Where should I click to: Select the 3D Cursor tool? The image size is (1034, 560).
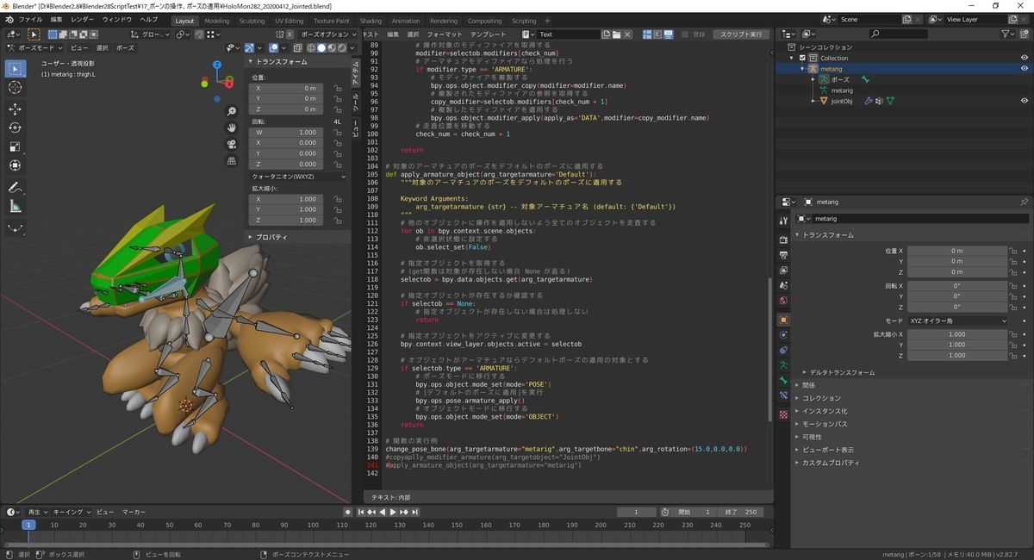pos(16,88)
